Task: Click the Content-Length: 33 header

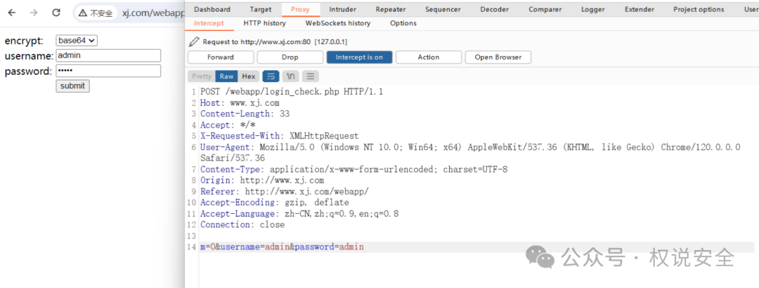Action: [245, 114]
